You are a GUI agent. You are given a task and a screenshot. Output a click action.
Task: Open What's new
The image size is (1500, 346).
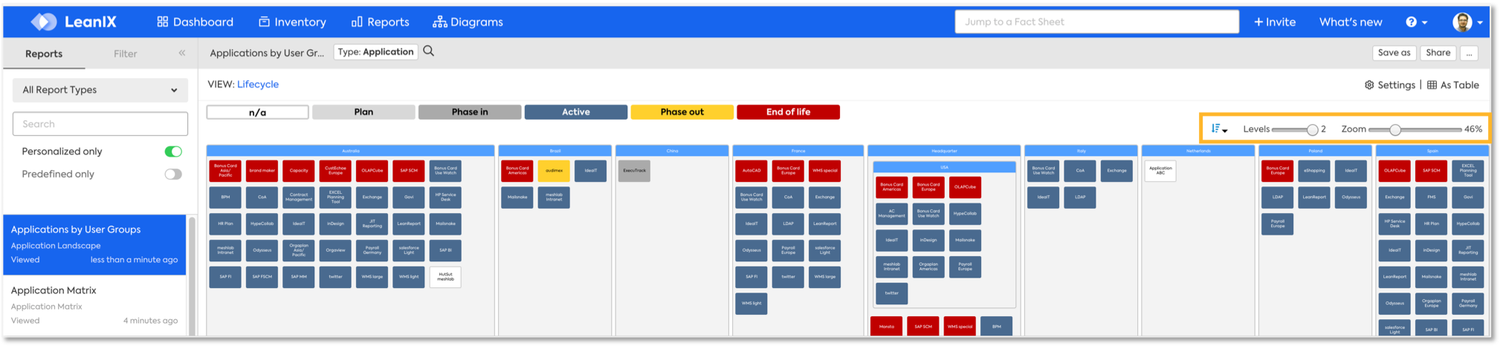(x=1351, y=22)
